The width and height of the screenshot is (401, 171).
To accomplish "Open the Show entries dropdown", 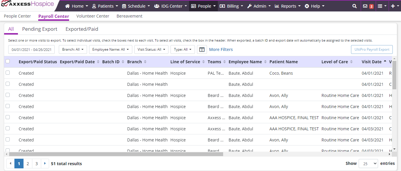I will point(368,164).
